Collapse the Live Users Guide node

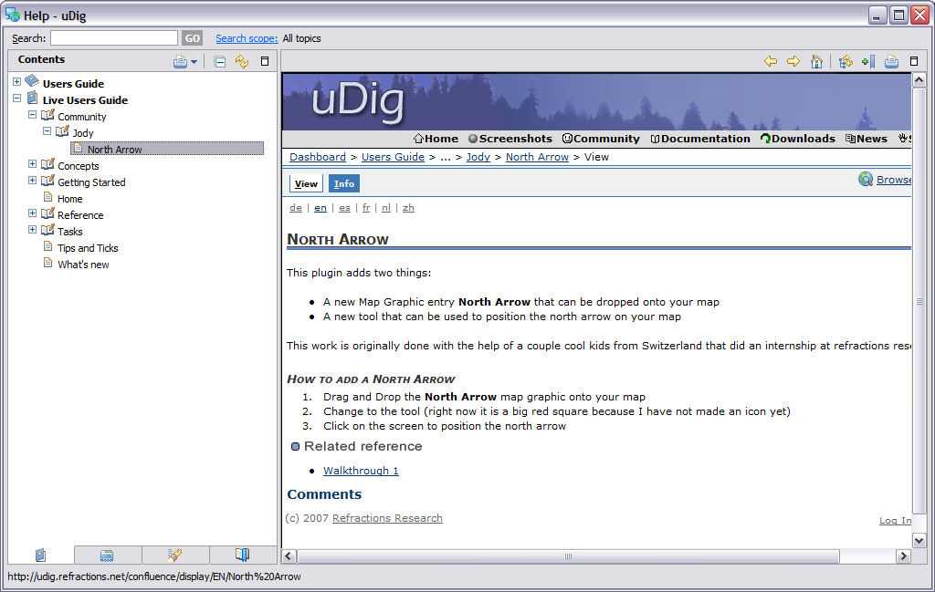(16, 99)
